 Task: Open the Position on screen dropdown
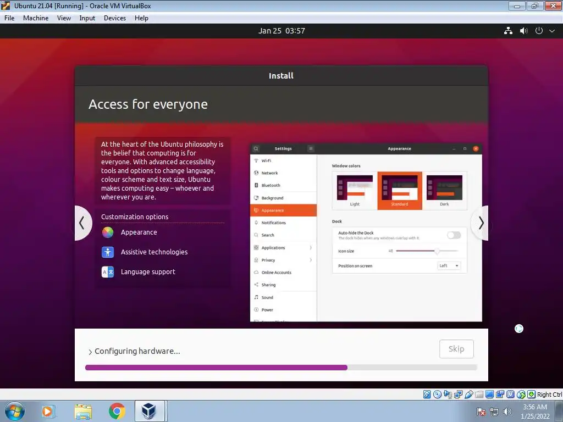[449, 266]
